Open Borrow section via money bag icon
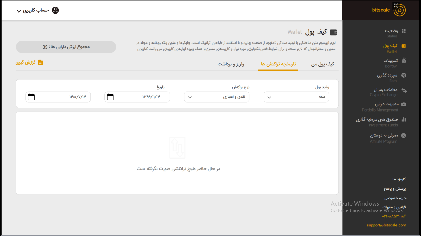Image resolution: width=421 pixels, height=236 pixels. [x=404, y=61]
